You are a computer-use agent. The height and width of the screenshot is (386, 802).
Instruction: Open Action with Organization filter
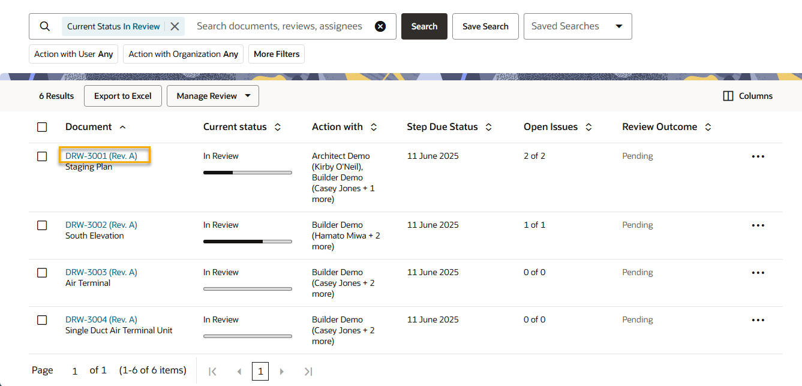pyautogui.click(x=183, y=54)
